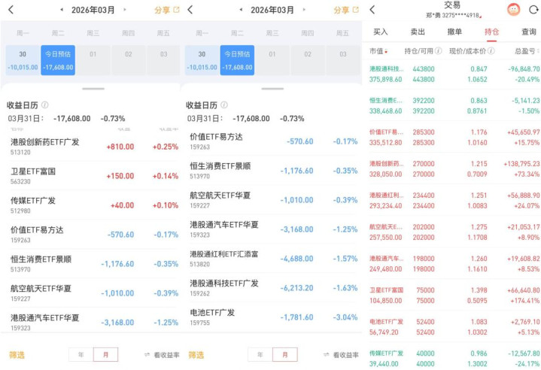The image size is (541, 370).
Task: Select 今日预估 cell in middle calendar
Action: pos(237,60)
